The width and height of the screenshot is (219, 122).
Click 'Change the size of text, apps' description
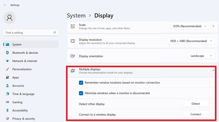pyautogui.click(x=104, y=28)
